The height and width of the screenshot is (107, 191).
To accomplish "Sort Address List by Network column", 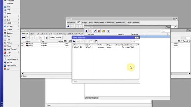I will point(124,34).
